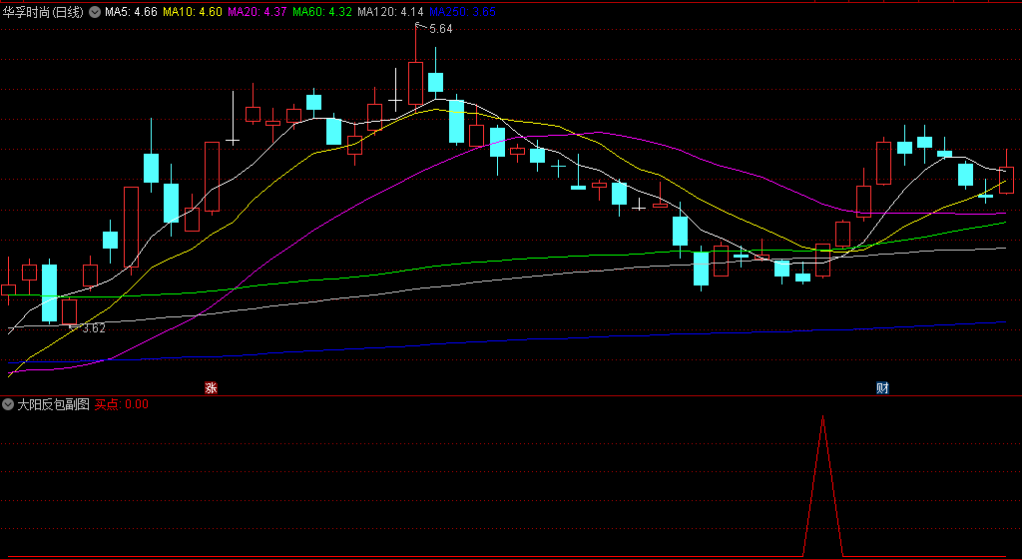Screen dimensions: 1022x560
Task: Click the last red candlestick on the right
Action: coord(1006,180)
